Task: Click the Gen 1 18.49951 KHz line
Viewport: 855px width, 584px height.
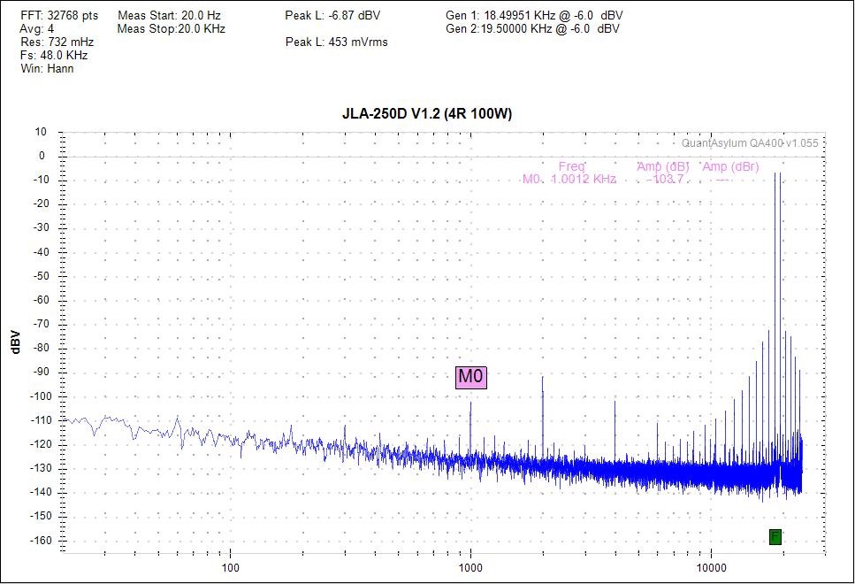Action: (x=534, y=16)
